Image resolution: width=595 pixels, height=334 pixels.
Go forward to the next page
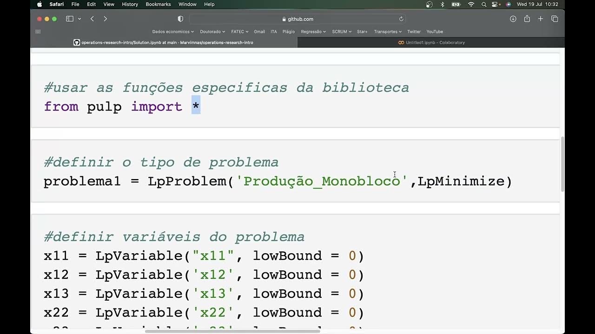click(105, 19)
